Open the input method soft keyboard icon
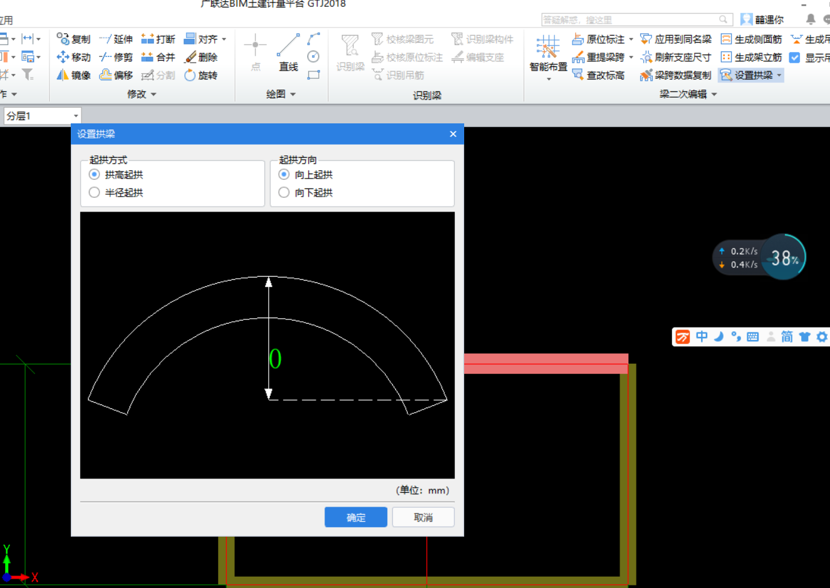The width and height of the screenshot is (830, 588). point(753,337)
